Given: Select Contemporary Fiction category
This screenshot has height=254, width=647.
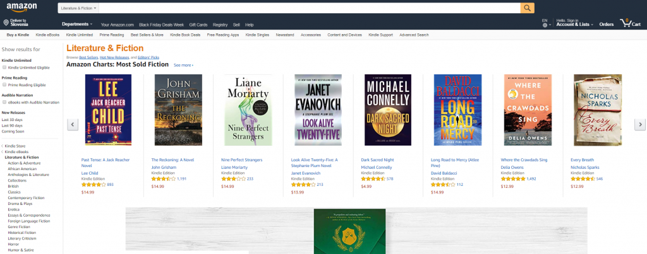Looking at the screenshot, I should tap(26, 198).
